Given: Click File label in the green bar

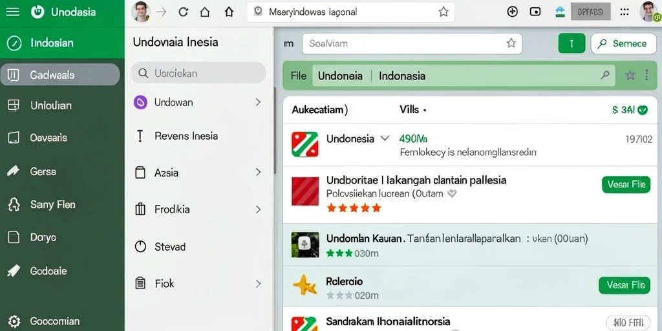Looking at the screenshot, I should tap(299, 76).
